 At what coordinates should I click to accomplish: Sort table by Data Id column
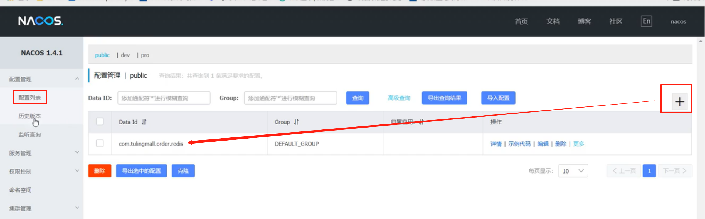coord(144,122)
